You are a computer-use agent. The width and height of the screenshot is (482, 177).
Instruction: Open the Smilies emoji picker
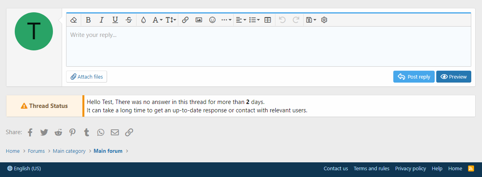[x=212, y=20]
